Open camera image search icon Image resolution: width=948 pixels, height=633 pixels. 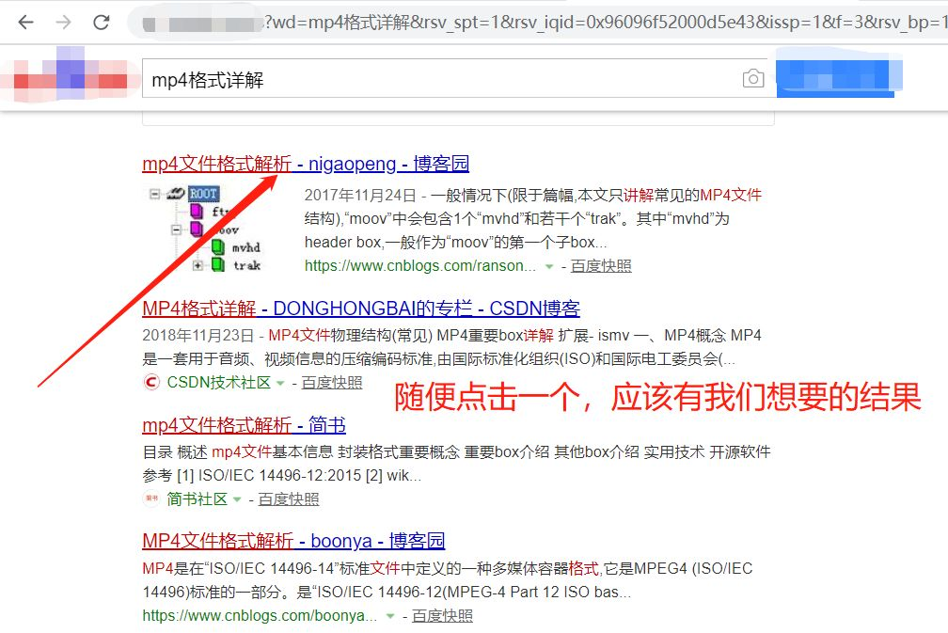[x=752, y=78]
